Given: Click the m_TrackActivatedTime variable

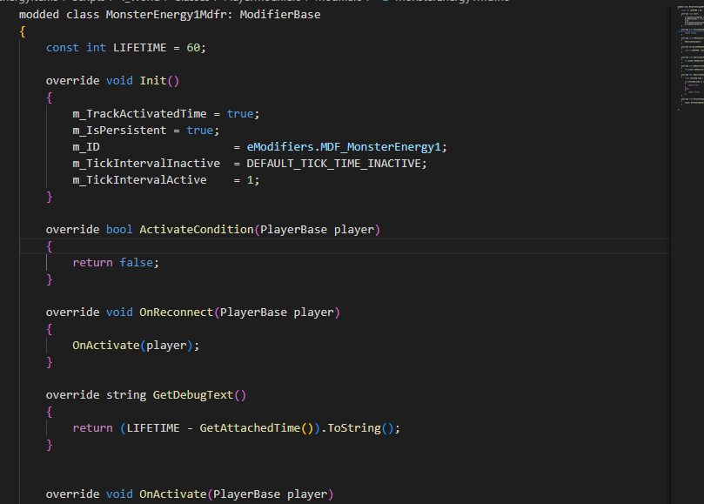Looking at the screenshot, I should [139, 114].
